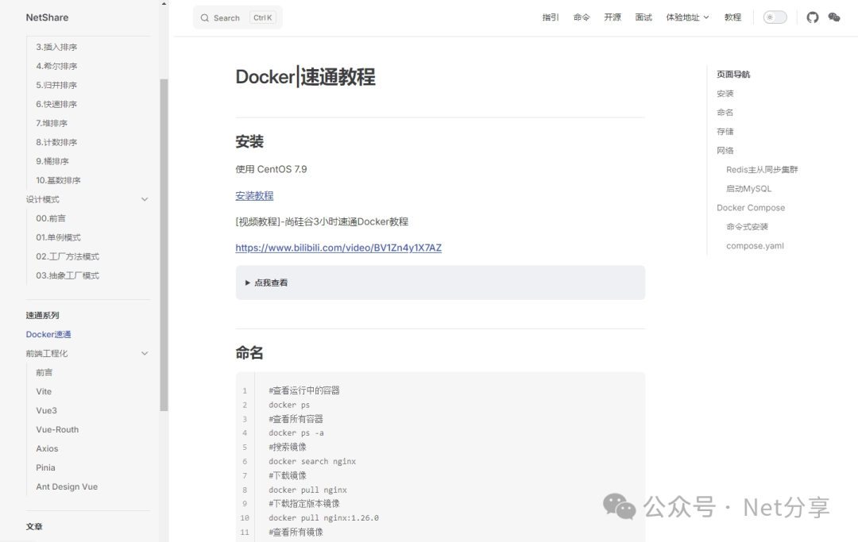Open 01.单例模式 in sidebar
858x542 pixels.
click(x=59, y=238)
